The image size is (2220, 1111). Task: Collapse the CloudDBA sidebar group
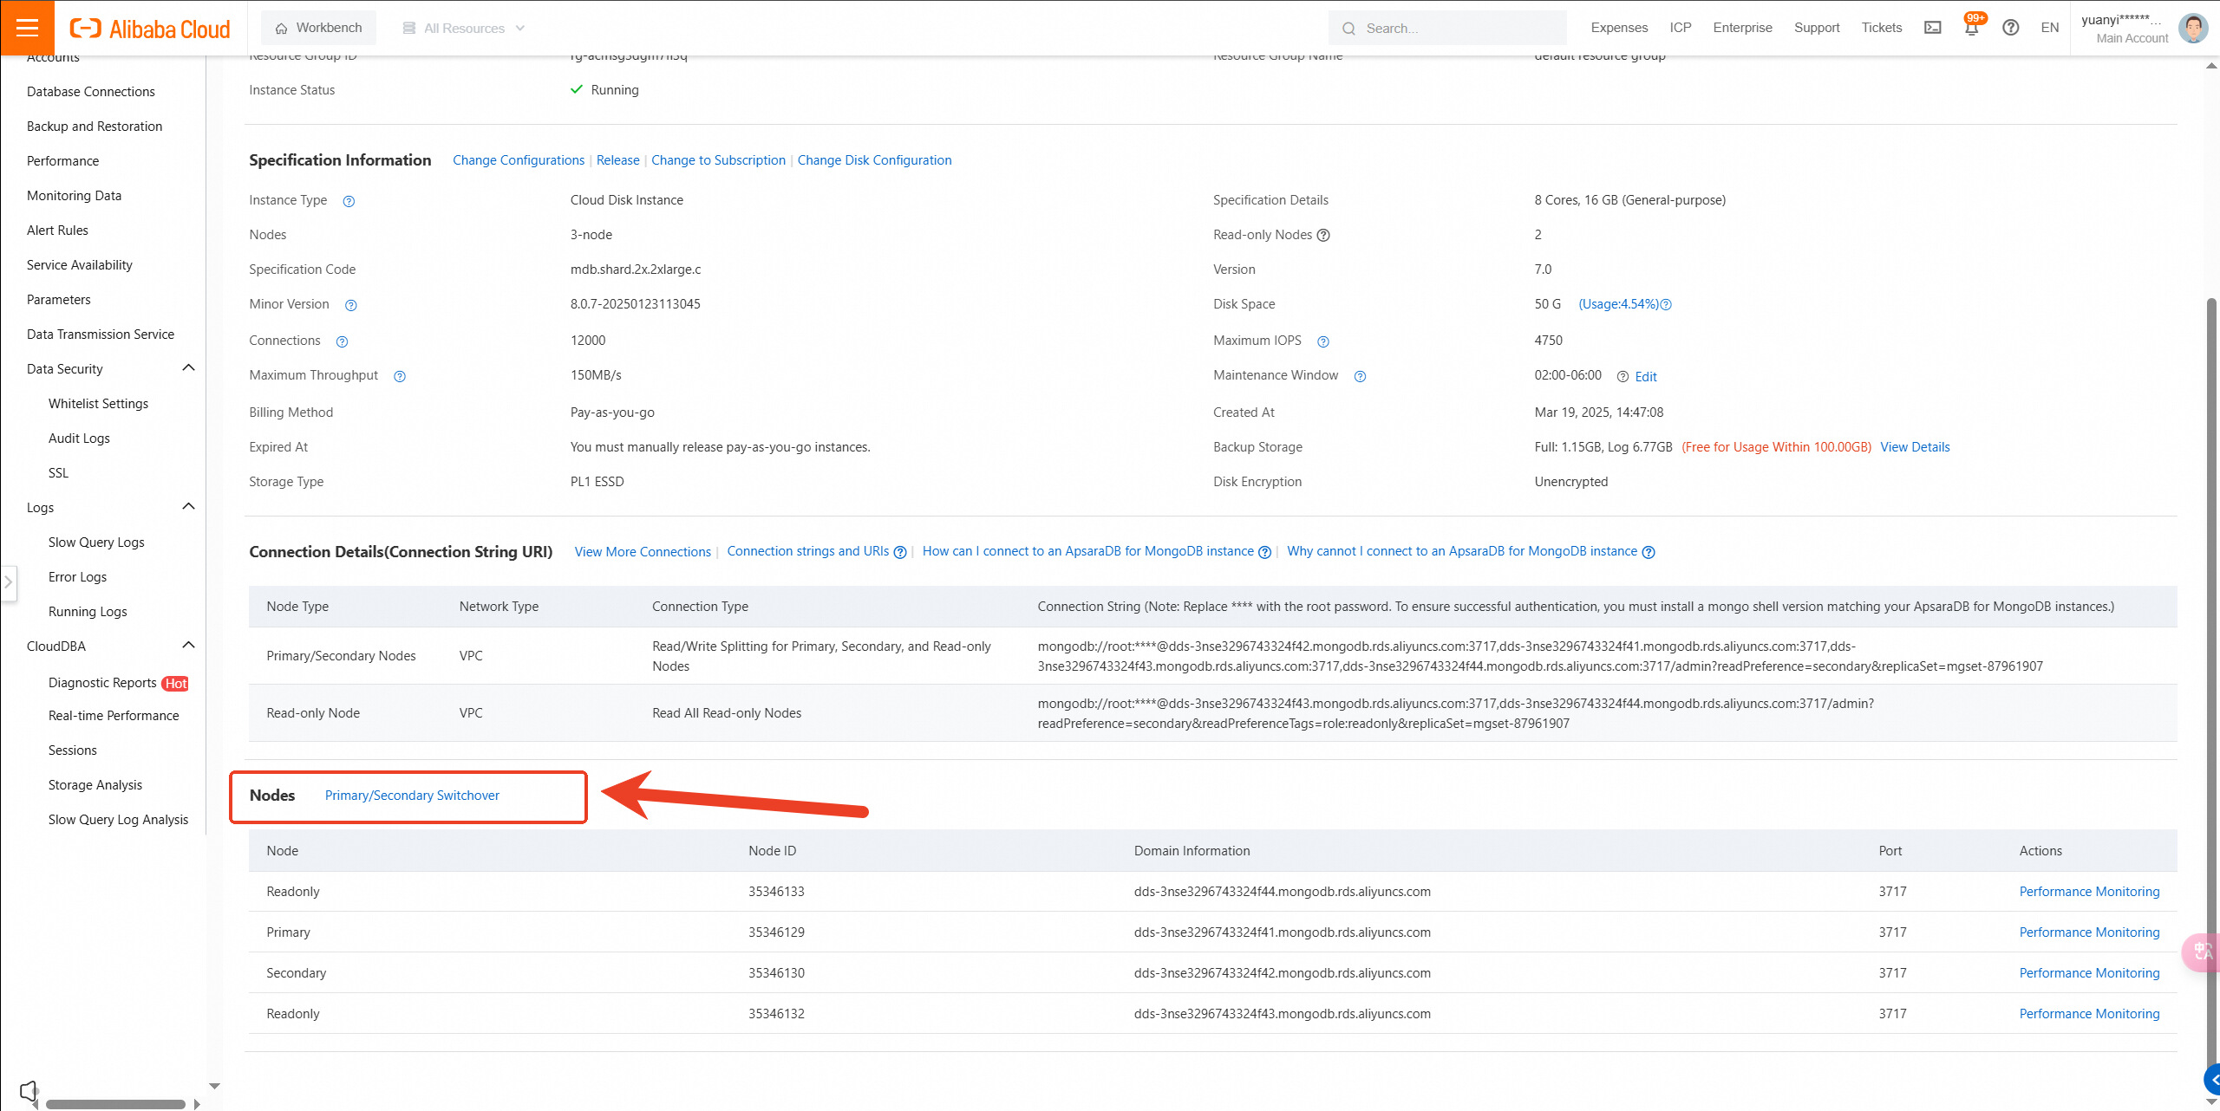click(188, 646)
